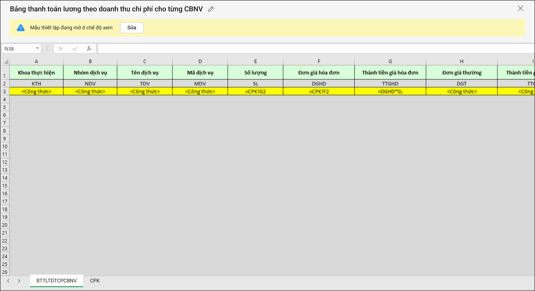Select the BTTLTDTCPCBNV sheet tab

tap(57, 281)
